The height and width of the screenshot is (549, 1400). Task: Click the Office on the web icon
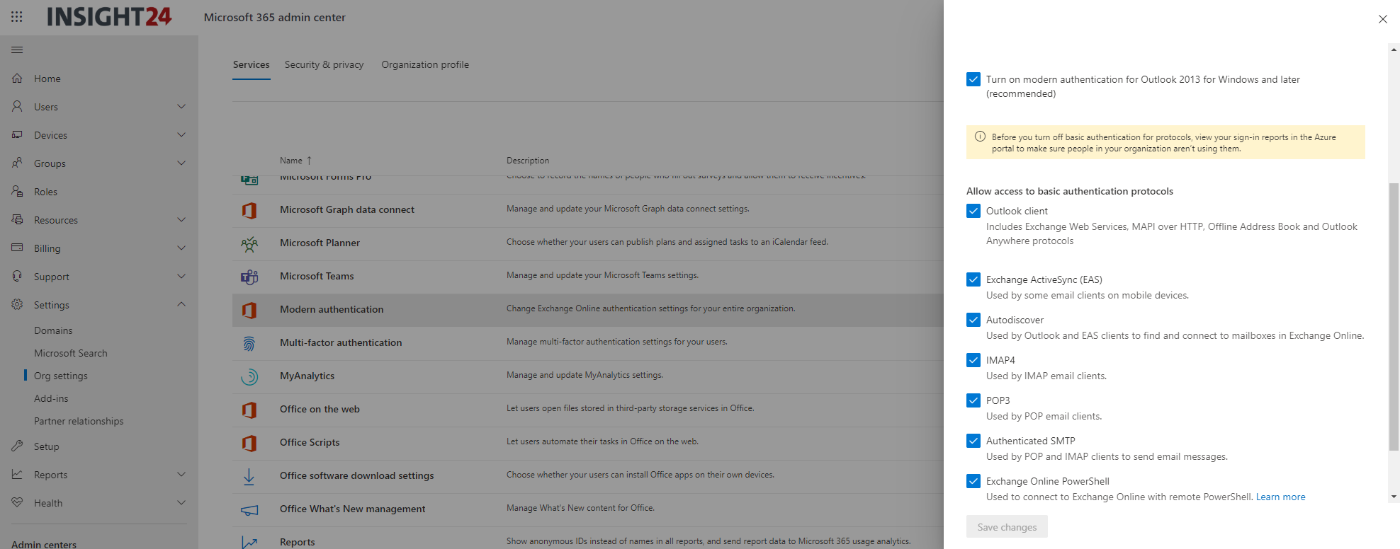tap(249, 410)
